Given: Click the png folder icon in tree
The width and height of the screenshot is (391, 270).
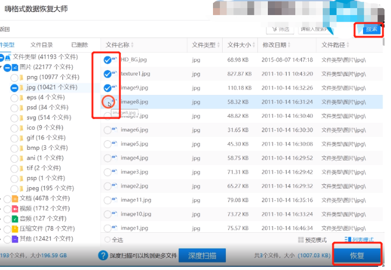Looking at the screenshot, I should (x=22, y=78).
